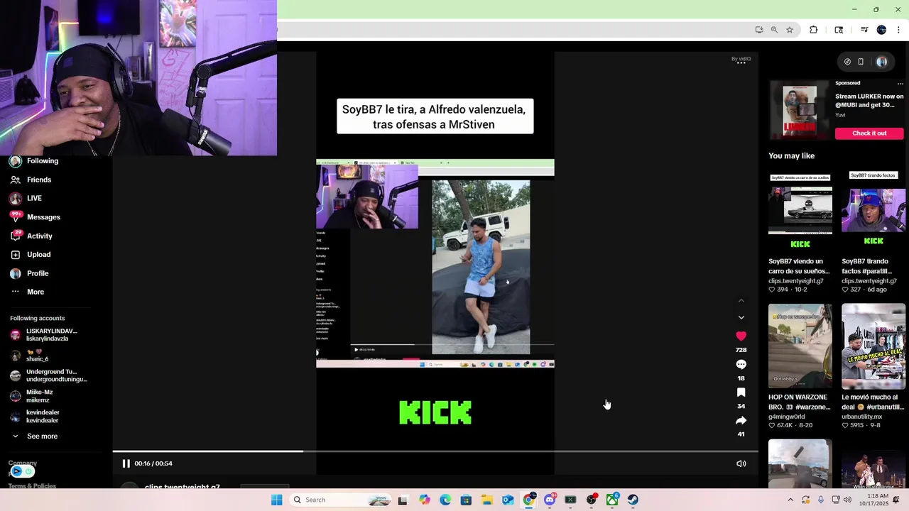Go to the previous video with up chevron
The width and height of the screenshot is (909, 511).
(741, 301)
